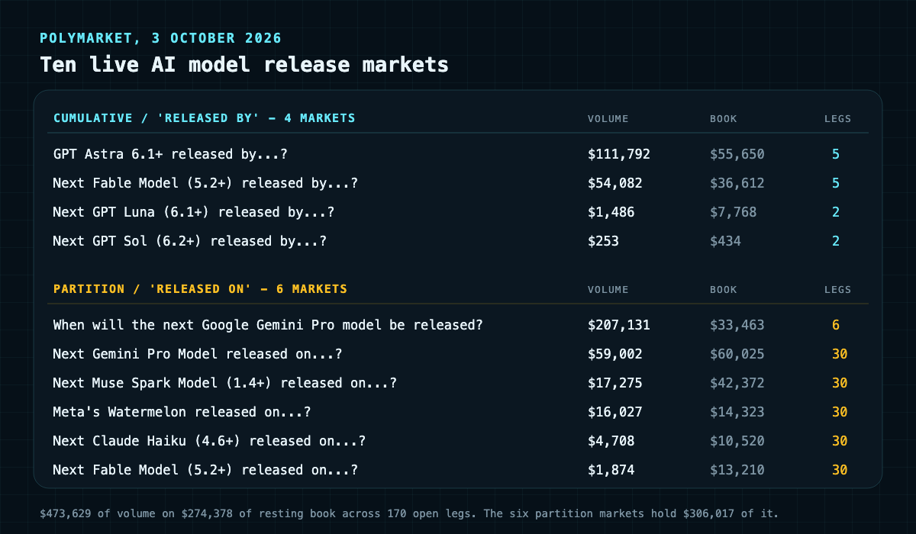The image size is (916, 534).
Task: Click legs count 30 in 'Next Gemini Pro Model' row
Action: coord(840,354)
